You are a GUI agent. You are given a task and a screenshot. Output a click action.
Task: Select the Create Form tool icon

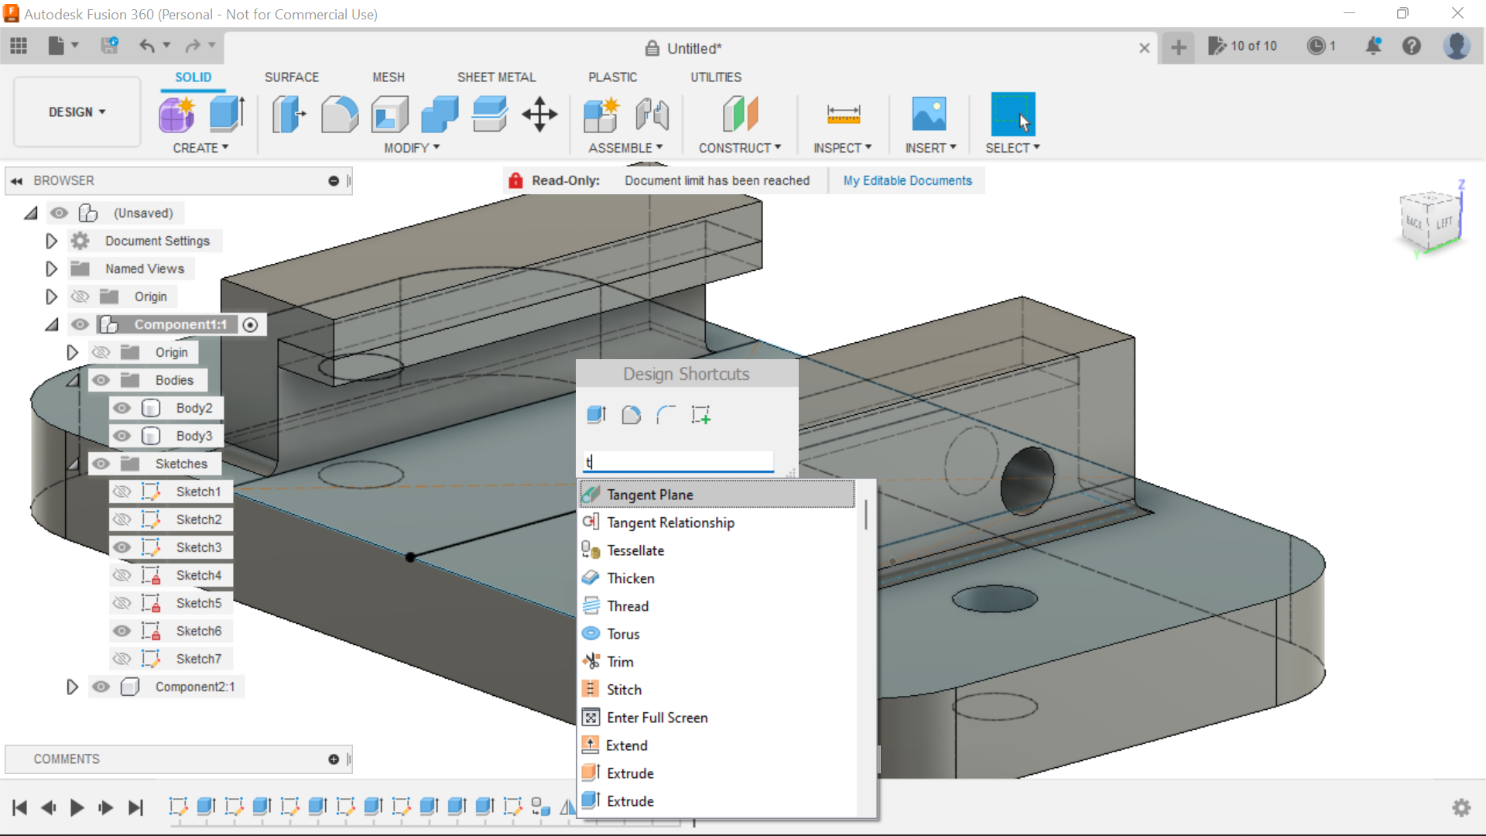click(176, 115)
